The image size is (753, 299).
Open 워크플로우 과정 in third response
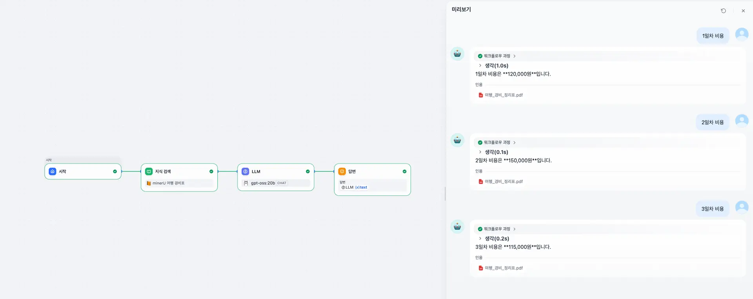click(497, 229)
